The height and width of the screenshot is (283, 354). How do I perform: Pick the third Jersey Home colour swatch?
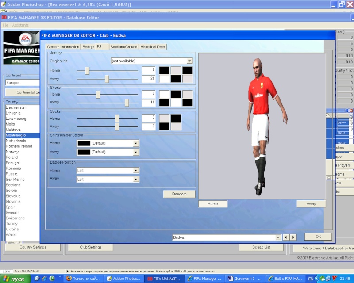188,70
